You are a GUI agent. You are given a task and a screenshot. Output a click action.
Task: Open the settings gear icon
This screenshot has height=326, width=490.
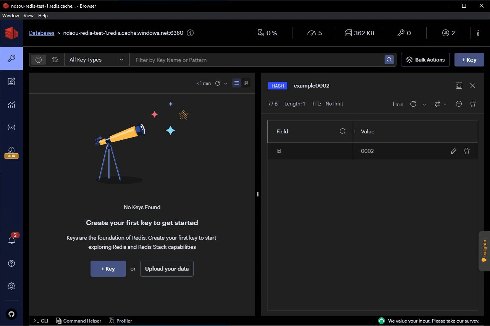pos(11,286)
